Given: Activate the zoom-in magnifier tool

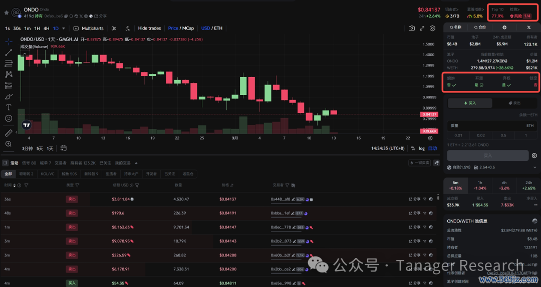Looking at the screenshot, I should click(x=9, y=144).
